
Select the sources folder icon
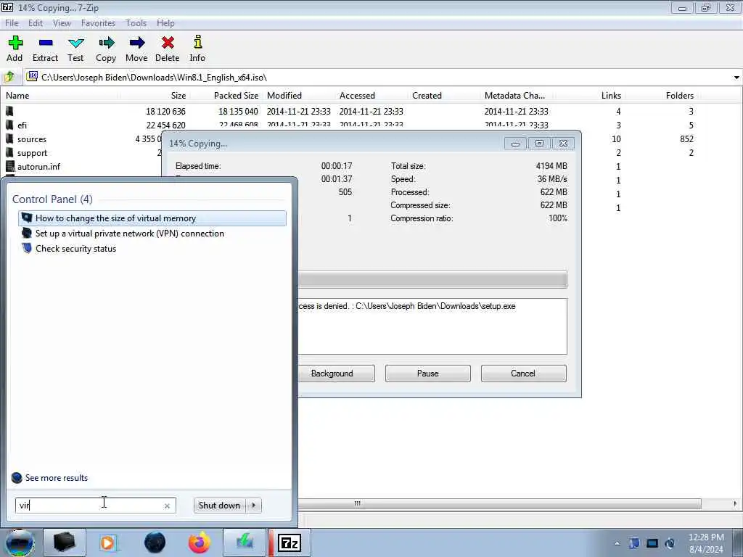point(9,139)
